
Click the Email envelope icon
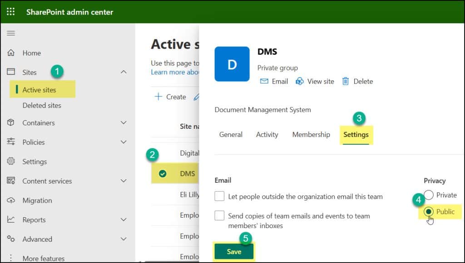click(264, 81)
